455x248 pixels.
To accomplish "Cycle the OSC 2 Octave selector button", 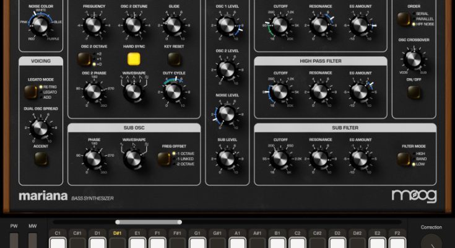I will point(83,60).
